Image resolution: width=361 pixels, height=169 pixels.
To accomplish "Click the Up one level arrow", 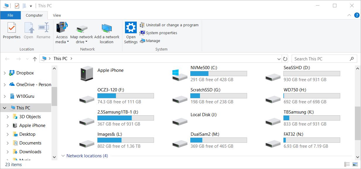I will click(35, 59).
